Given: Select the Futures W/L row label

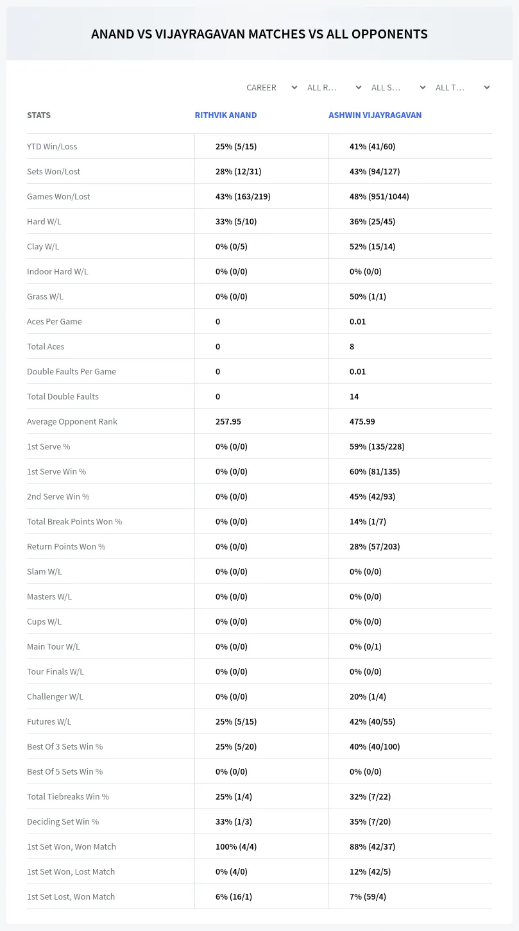Looking at the screenshot, I should [x=49, y=721].
